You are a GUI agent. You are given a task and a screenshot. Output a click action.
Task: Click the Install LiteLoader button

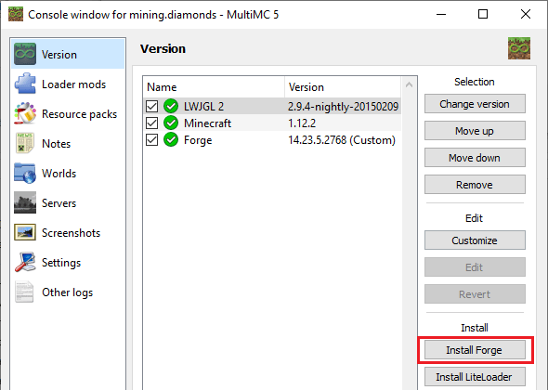pyautogui.click(x=475, y=377)
